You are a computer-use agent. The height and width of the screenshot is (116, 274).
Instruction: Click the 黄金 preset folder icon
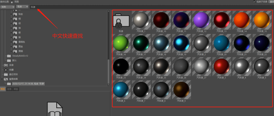15,47
